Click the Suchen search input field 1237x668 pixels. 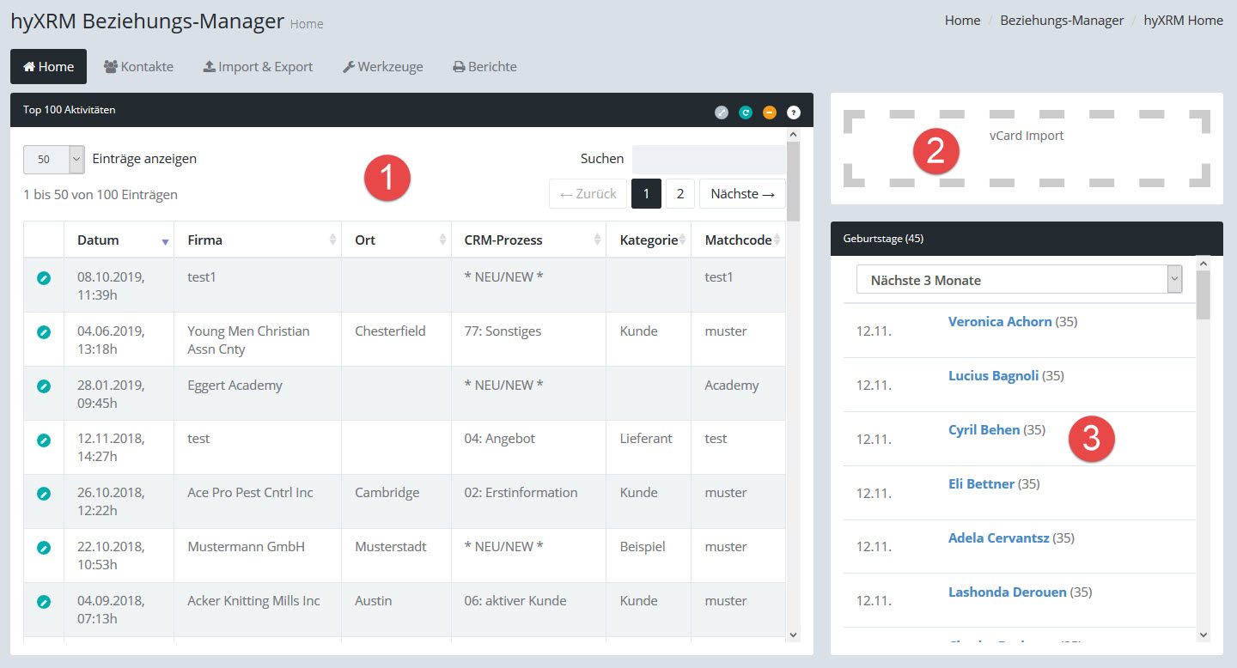pos(708,160)
